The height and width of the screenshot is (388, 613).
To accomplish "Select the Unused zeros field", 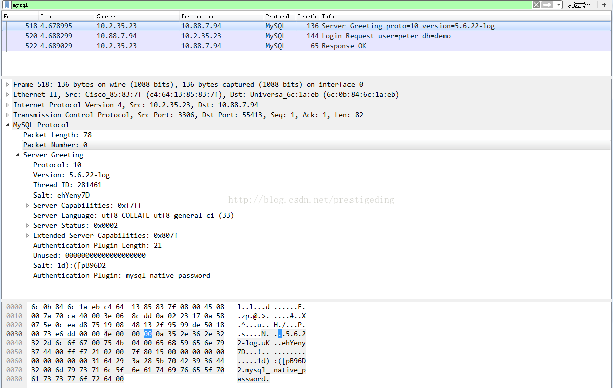I will point(90,255).
